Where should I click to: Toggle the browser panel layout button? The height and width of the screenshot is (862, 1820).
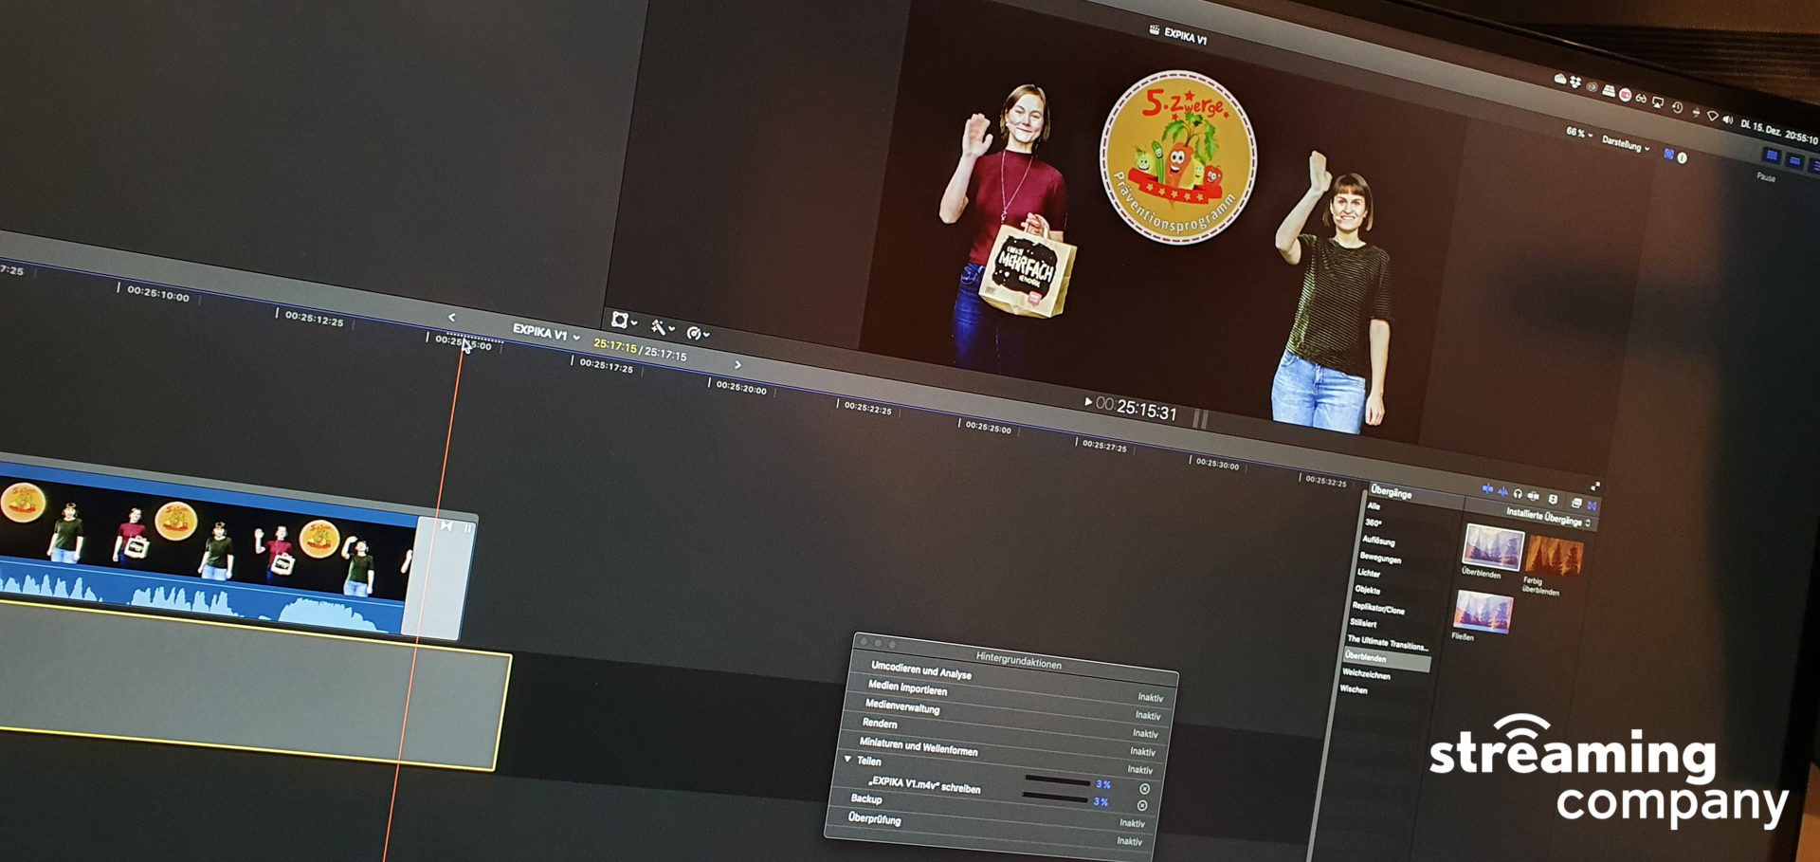click(1773, 156)
